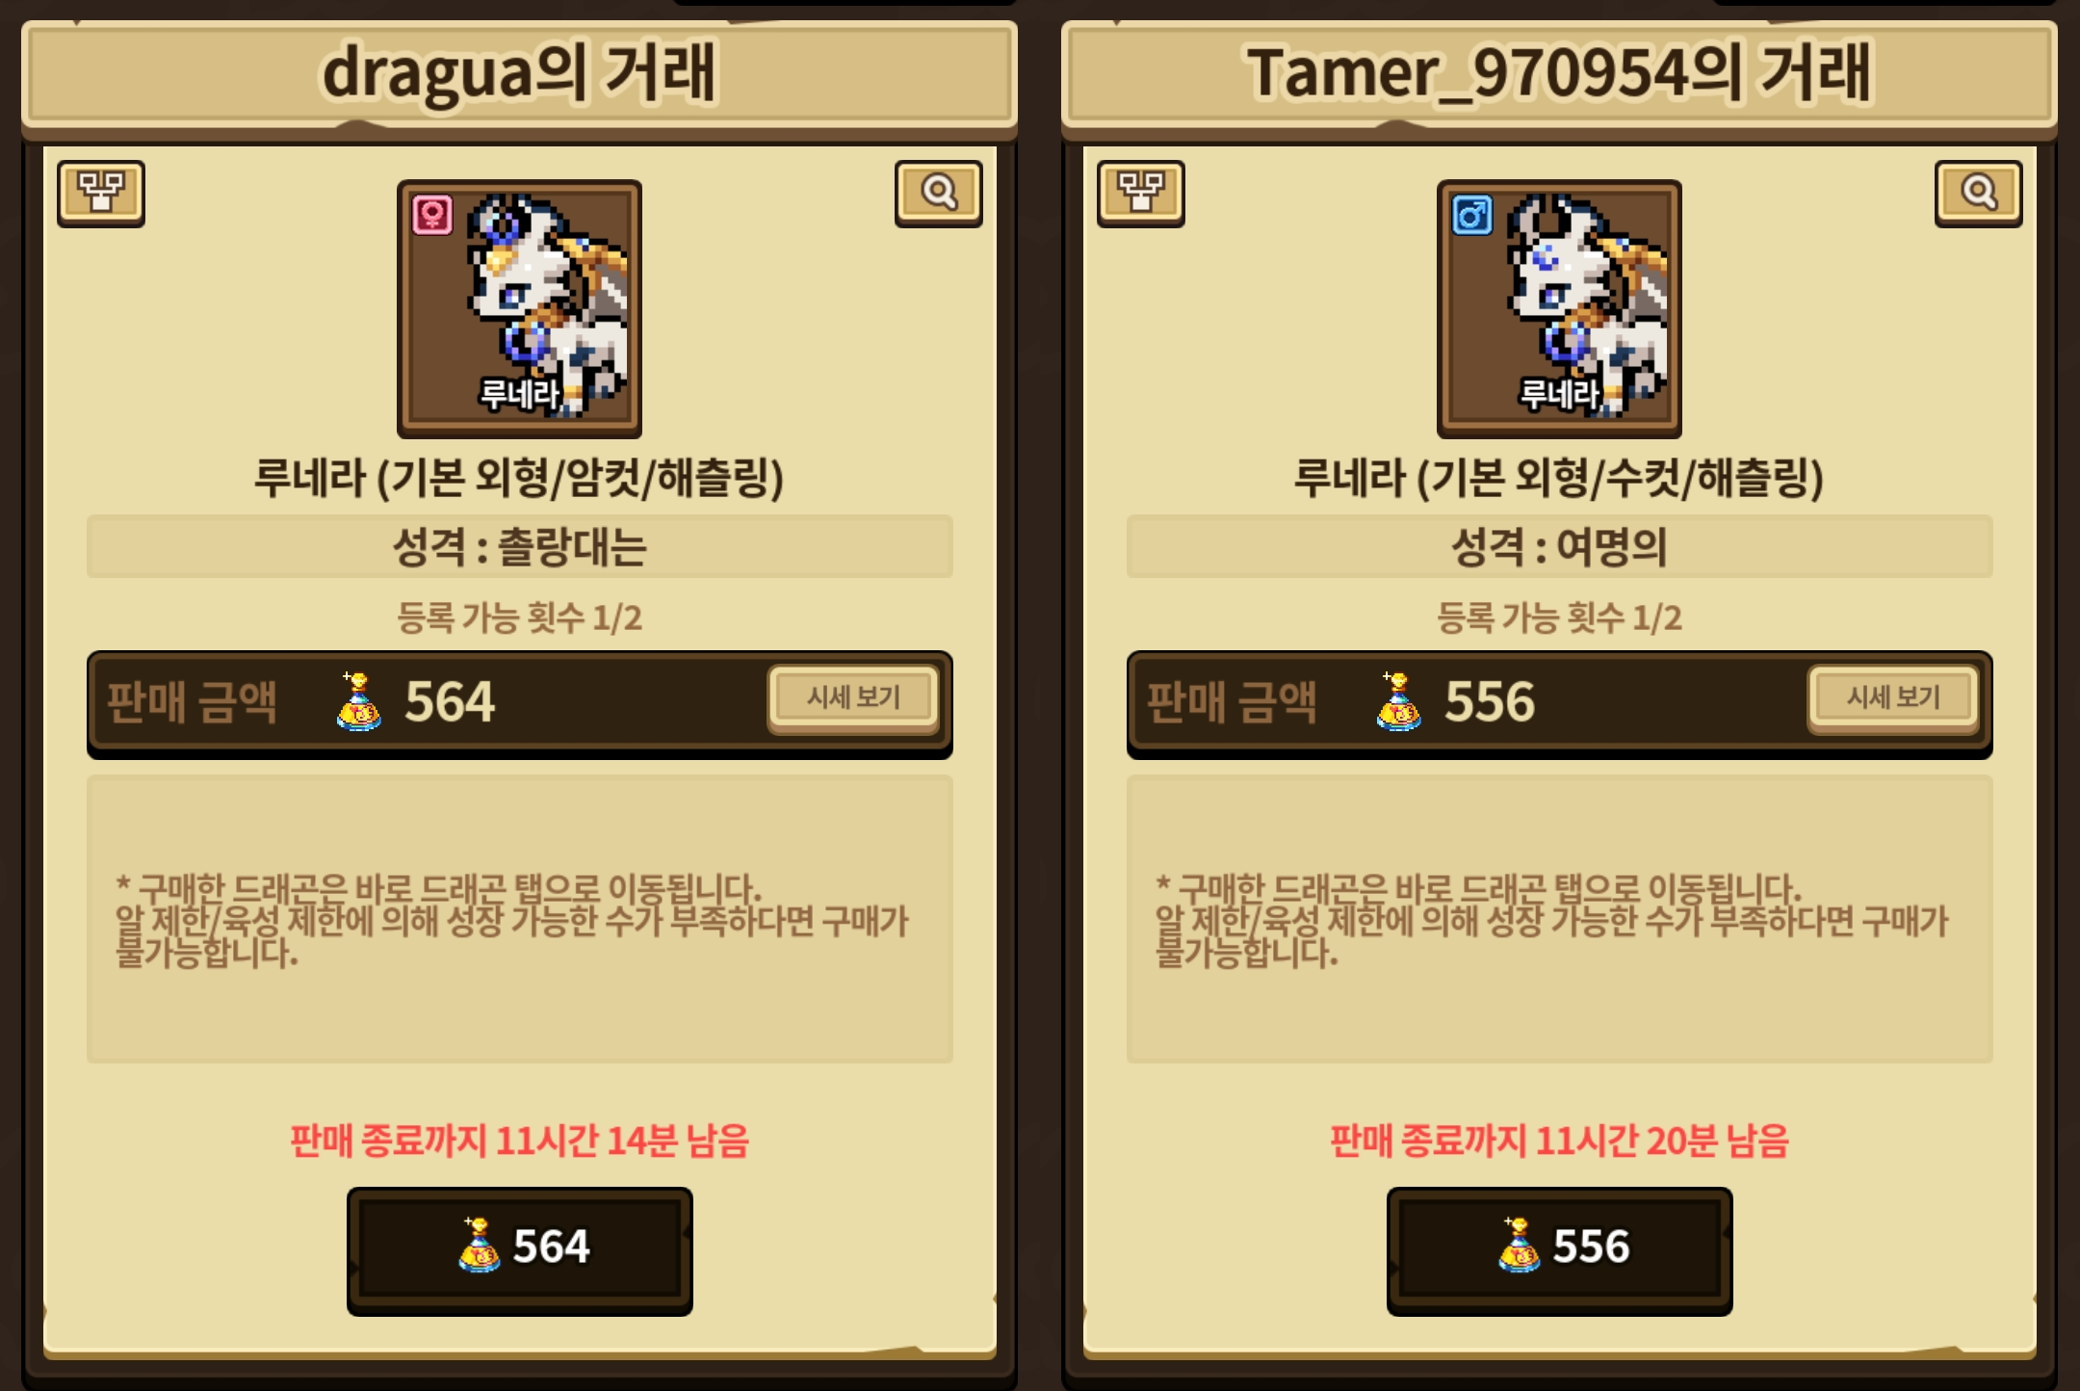Select the male 루네라 dragon thumbnail
Viewport: 2080px width, 1391px height.
coord(1560,308)
